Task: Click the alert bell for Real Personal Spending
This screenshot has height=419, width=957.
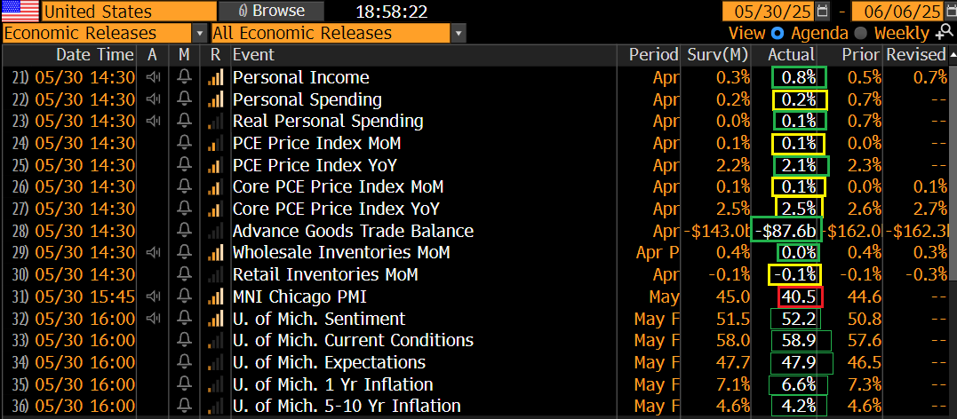Action: coord(184,121)
